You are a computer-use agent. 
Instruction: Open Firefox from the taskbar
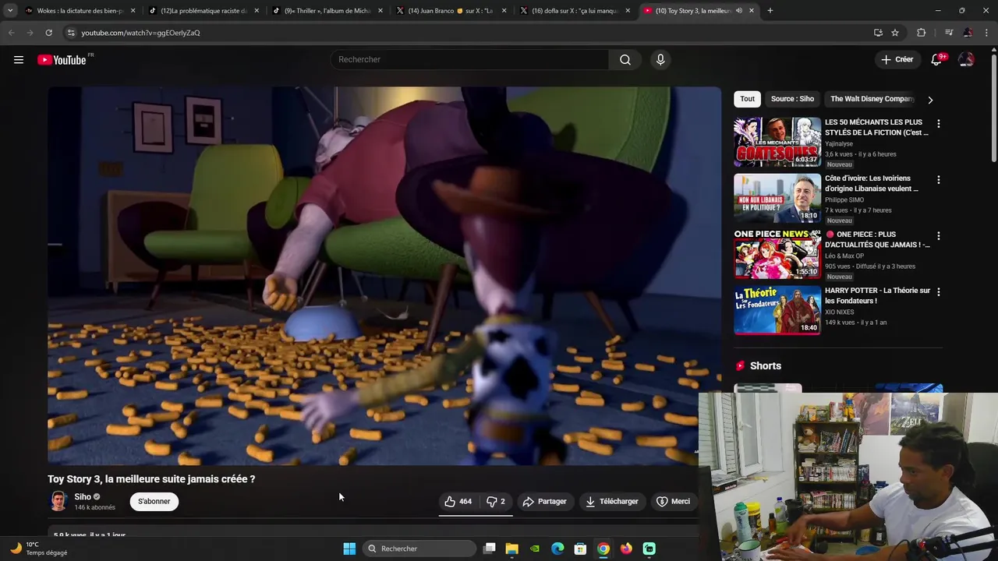point(626,549)
